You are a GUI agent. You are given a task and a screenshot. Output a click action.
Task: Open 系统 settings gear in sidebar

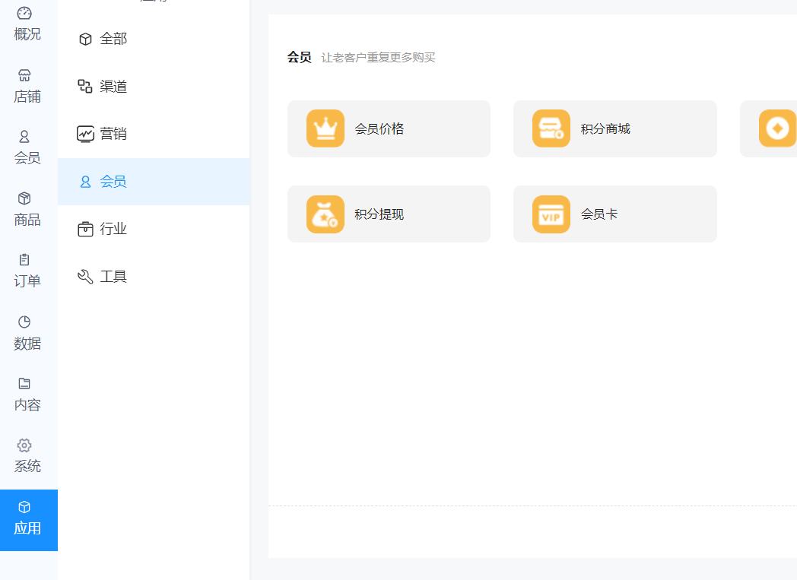coord(27,456)
